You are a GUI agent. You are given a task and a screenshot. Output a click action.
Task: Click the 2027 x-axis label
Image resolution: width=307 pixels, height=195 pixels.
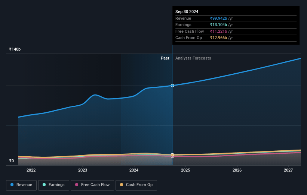pyautogui.click(x=288, y=170)
